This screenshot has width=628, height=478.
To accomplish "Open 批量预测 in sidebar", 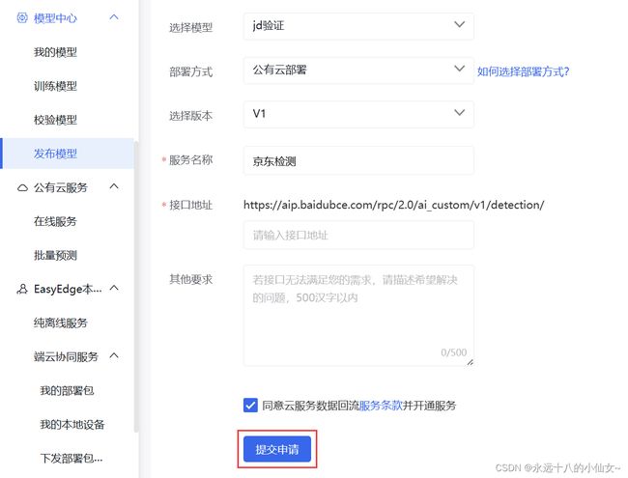I will pos(55,255).
